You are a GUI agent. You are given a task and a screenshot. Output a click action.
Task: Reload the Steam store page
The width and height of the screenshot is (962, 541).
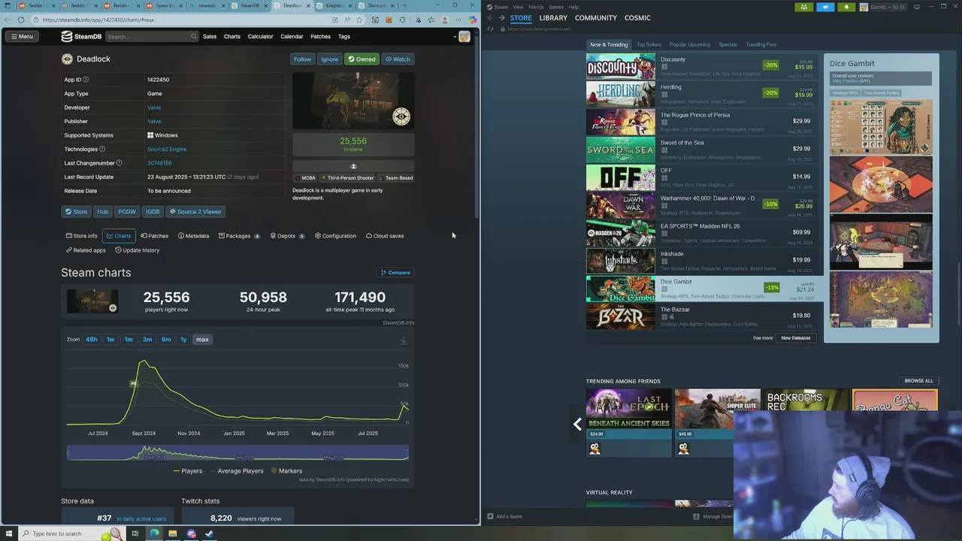coord(490,29)
